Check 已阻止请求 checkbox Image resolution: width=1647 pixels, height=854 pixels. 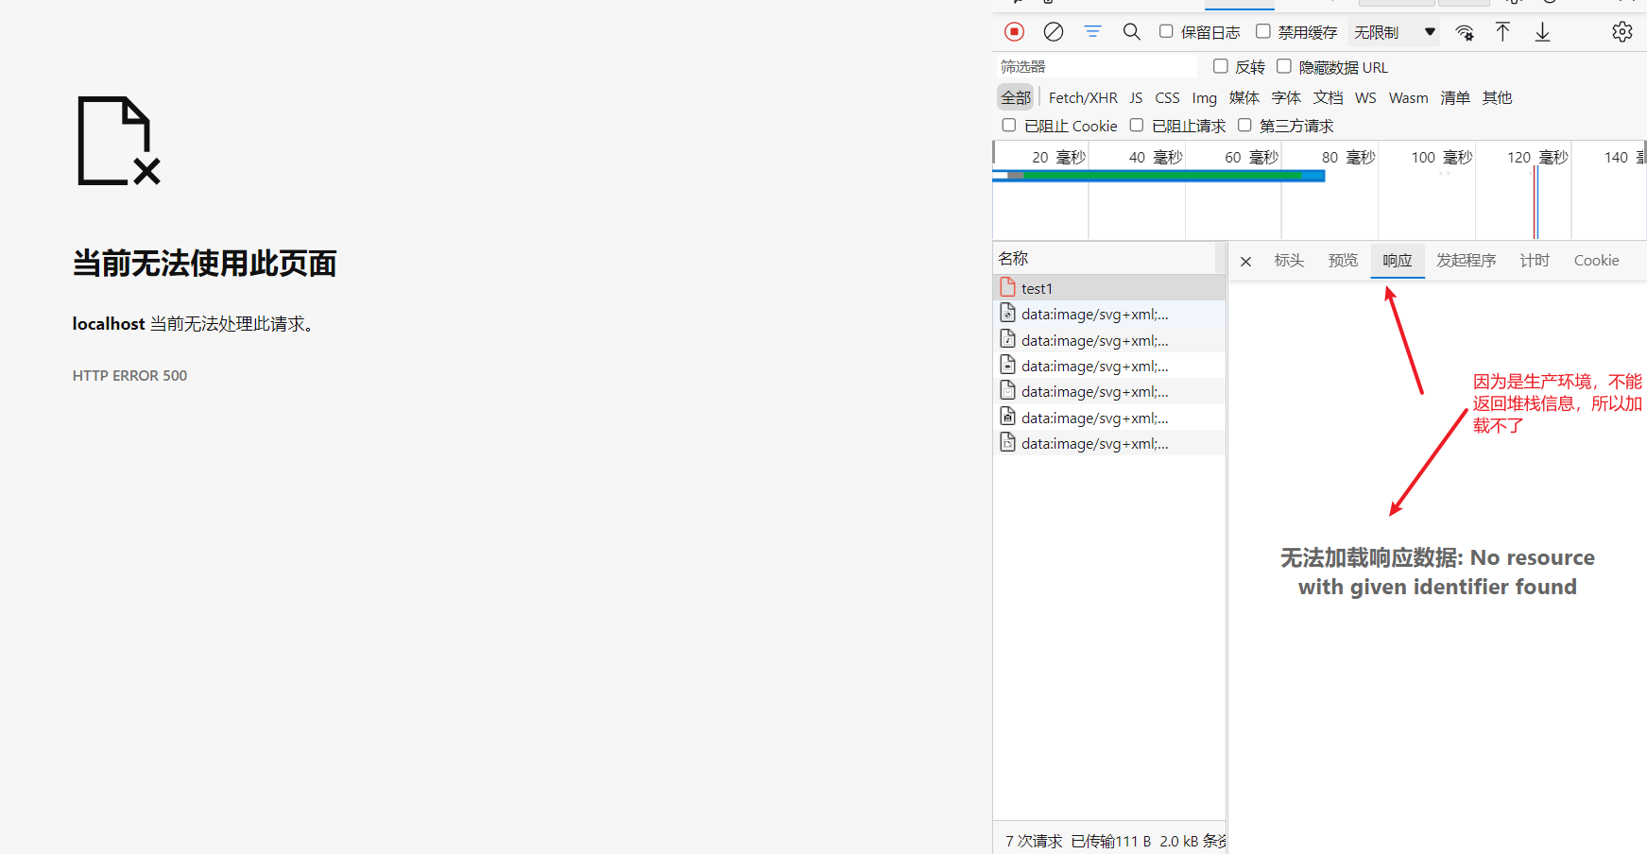click(1137, 125)
